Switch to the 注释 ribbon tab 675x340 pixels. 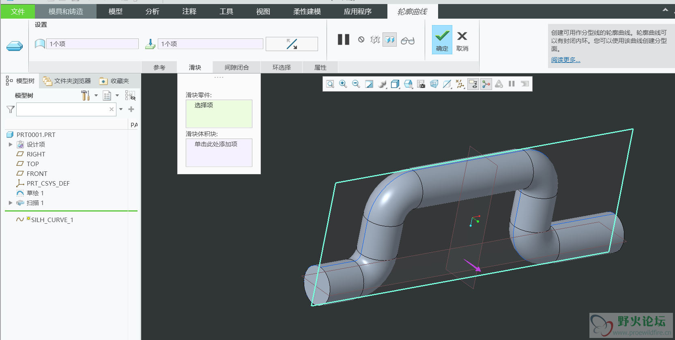(189, 11)
